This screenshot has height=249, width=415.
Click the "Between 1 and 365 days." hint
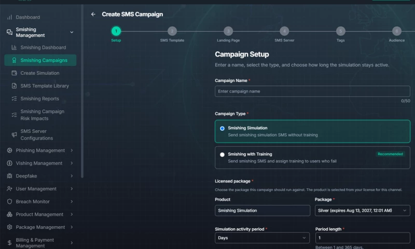coord(339,247)
